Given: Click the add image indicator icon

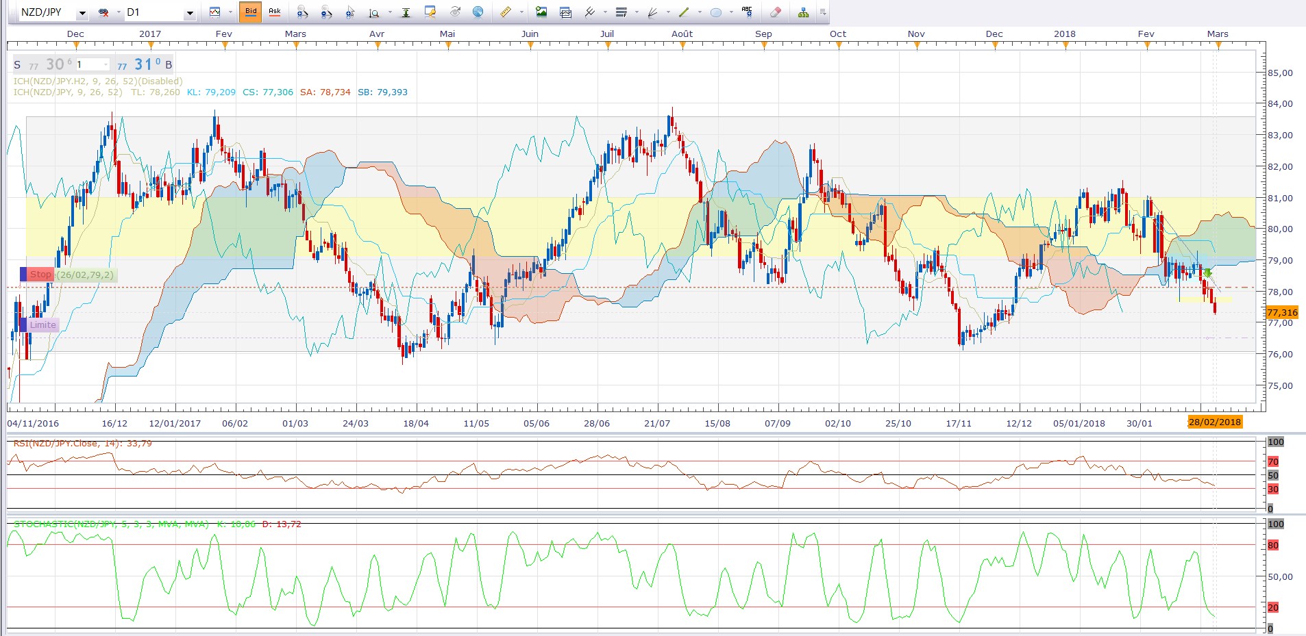Looking at the screenshot, I should pos(541,12).
